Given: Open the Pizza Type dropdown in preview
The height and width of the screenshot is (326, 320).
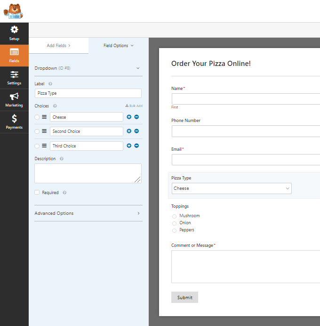Looking at the screenshot, I should pos(231,188).
